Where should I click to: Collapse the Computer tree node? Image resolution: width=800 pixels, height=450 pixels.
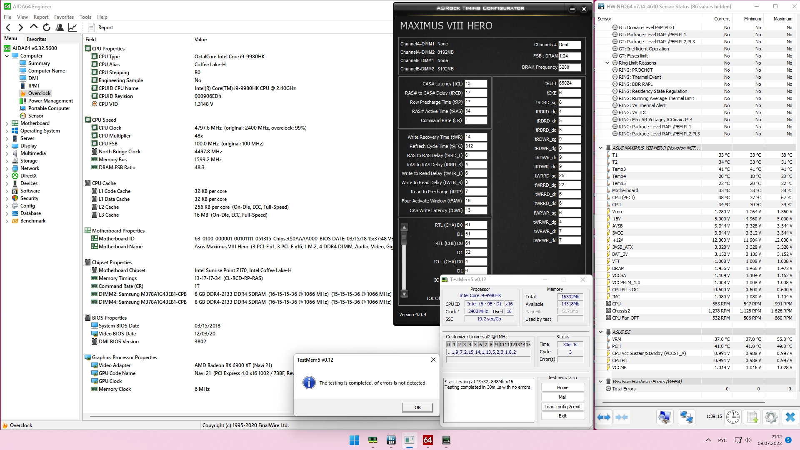click(x=7, y=56)
